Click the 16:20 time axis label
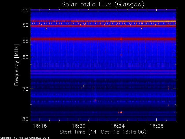 tap(79, 126)
